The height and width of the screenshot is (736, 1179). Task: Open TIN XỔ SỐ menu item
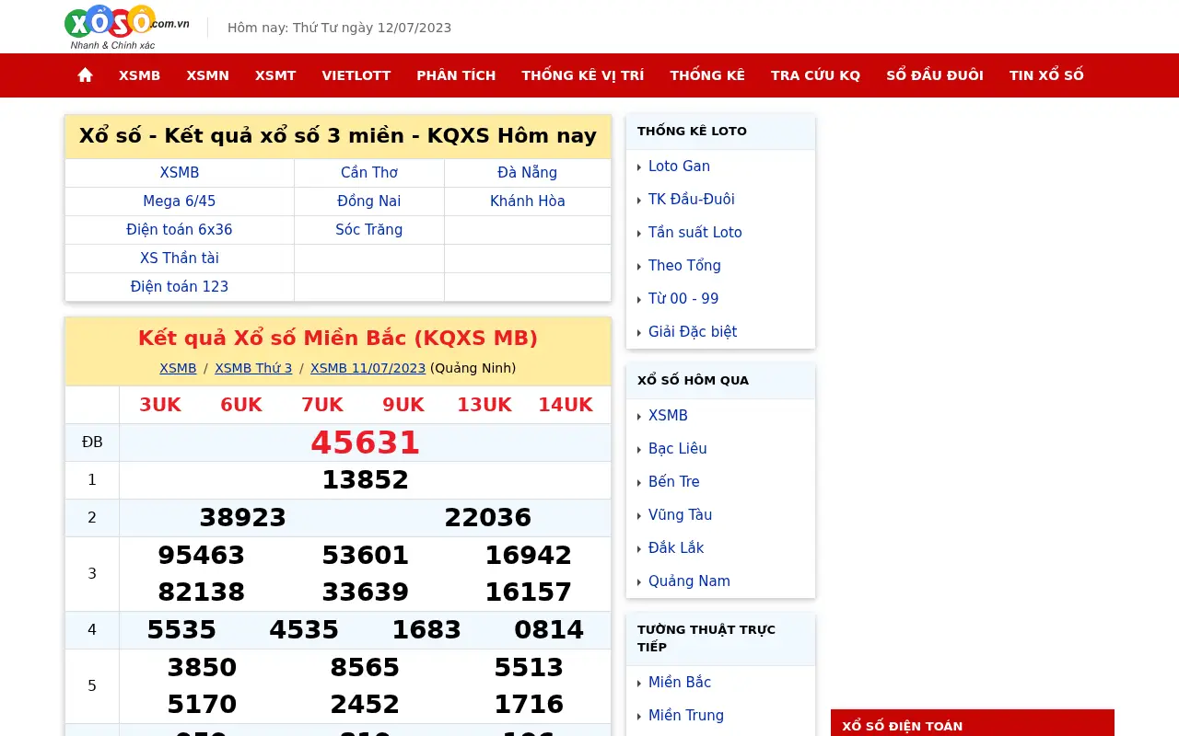[x=1046, y=75]
